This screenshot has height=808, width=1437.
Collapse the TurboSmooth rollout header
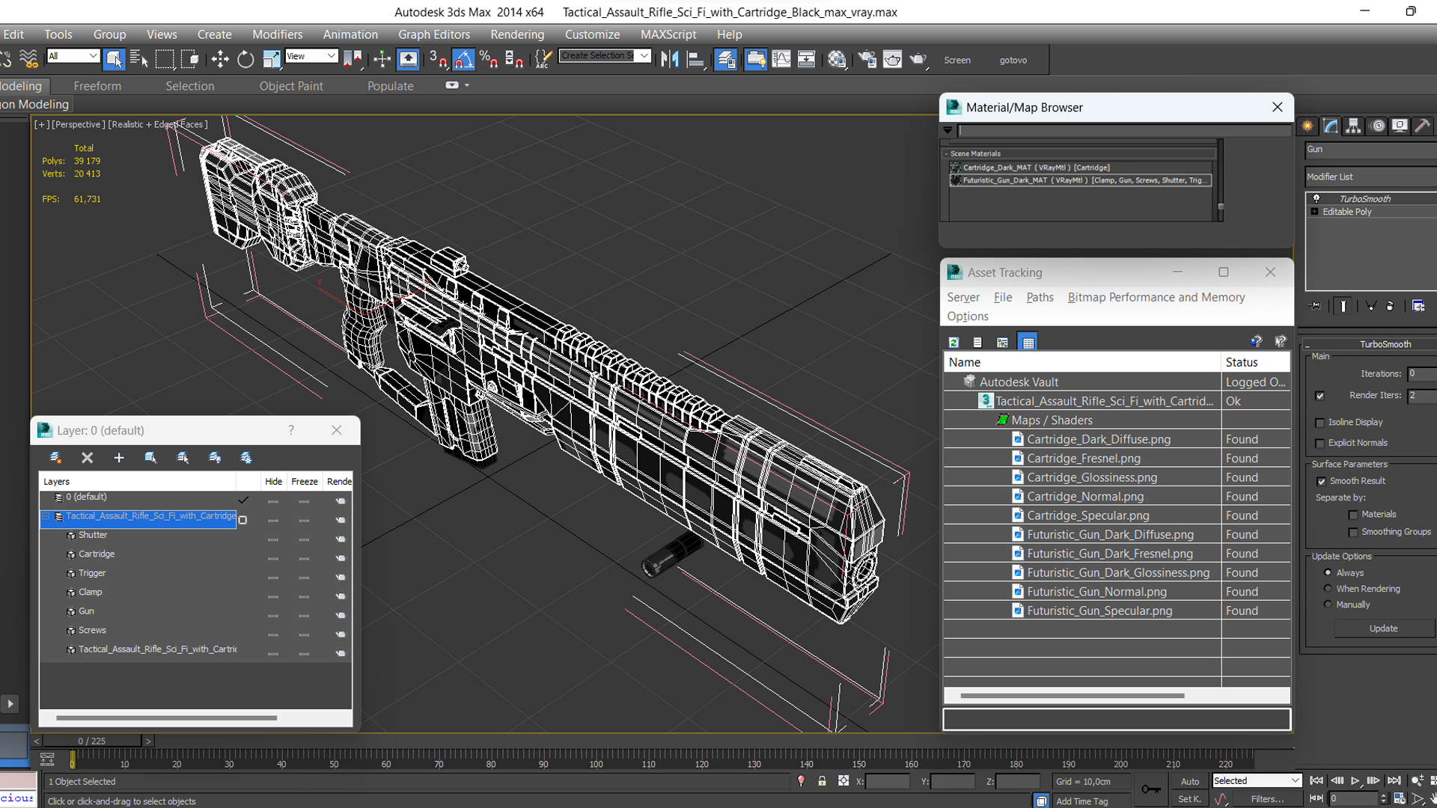pos(1370,344)
